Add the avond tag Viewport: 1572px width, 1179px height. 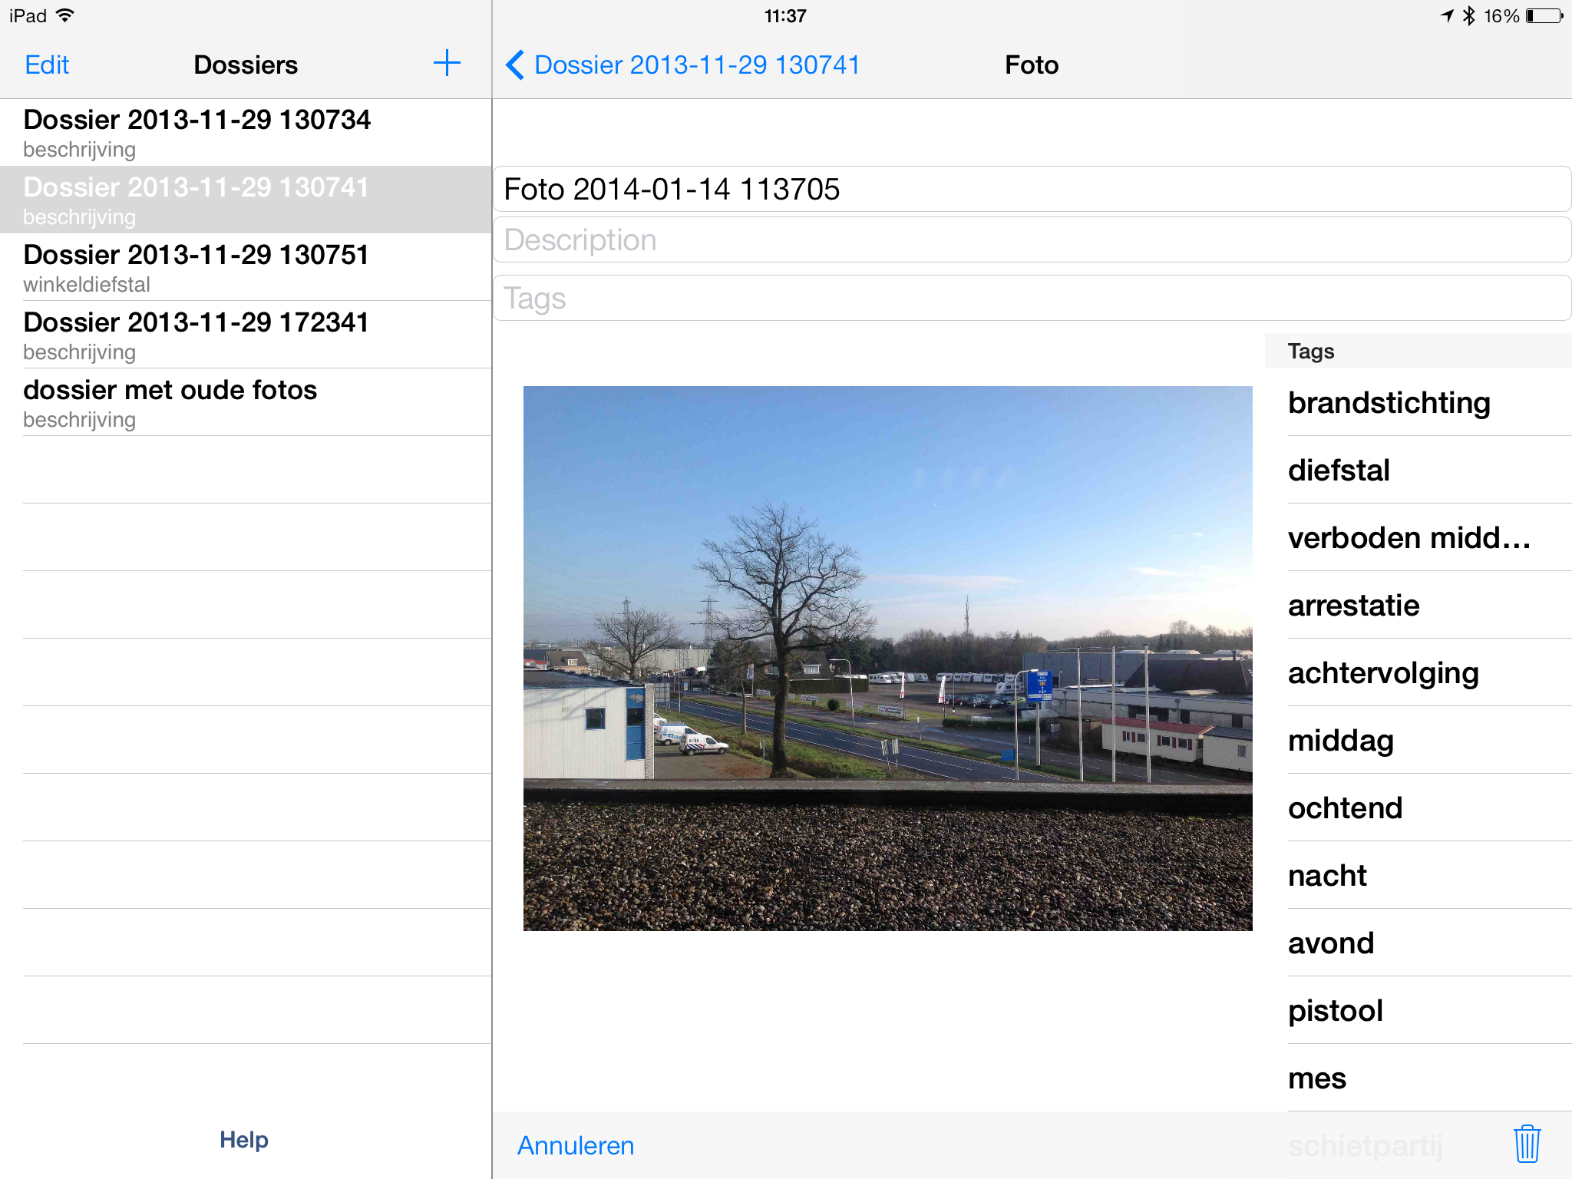click(1418, 943)
